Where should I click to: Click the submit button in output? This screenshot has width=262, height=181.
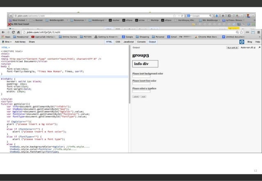pos(136,97)
